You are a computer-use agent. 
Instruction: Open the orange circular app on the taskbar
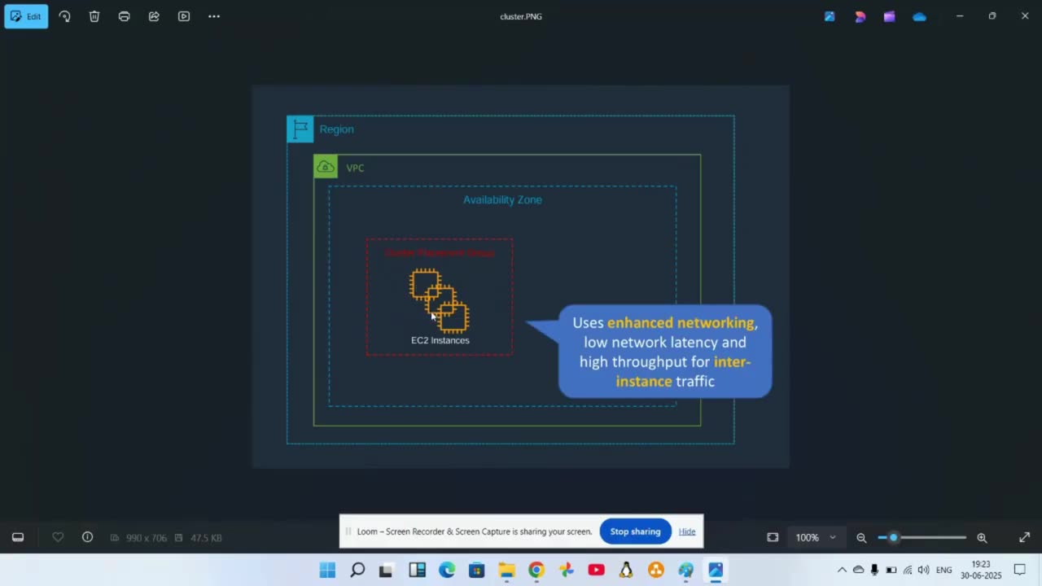click(656, 570)
